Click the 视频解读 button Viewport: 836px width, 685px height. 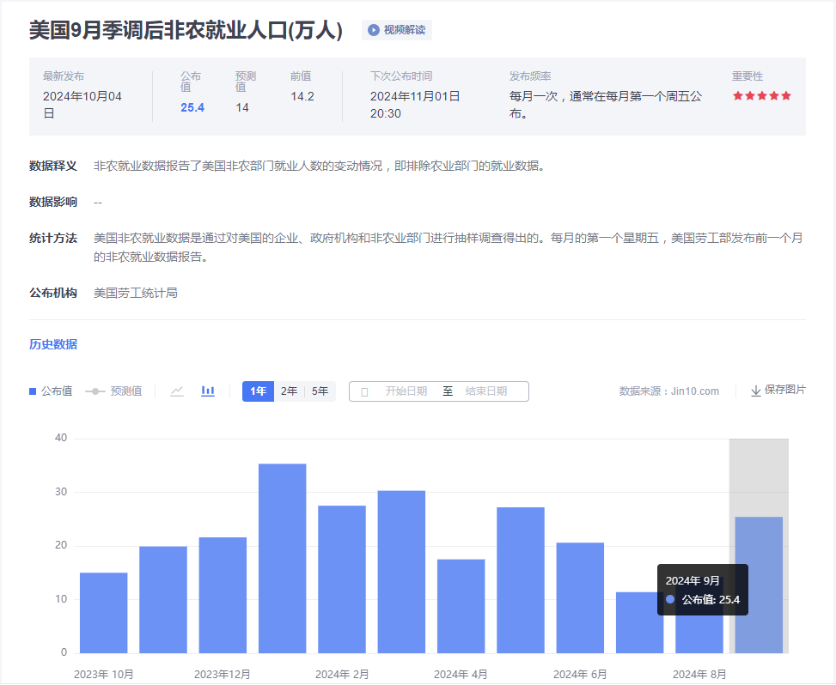click(x=396, y=30)
